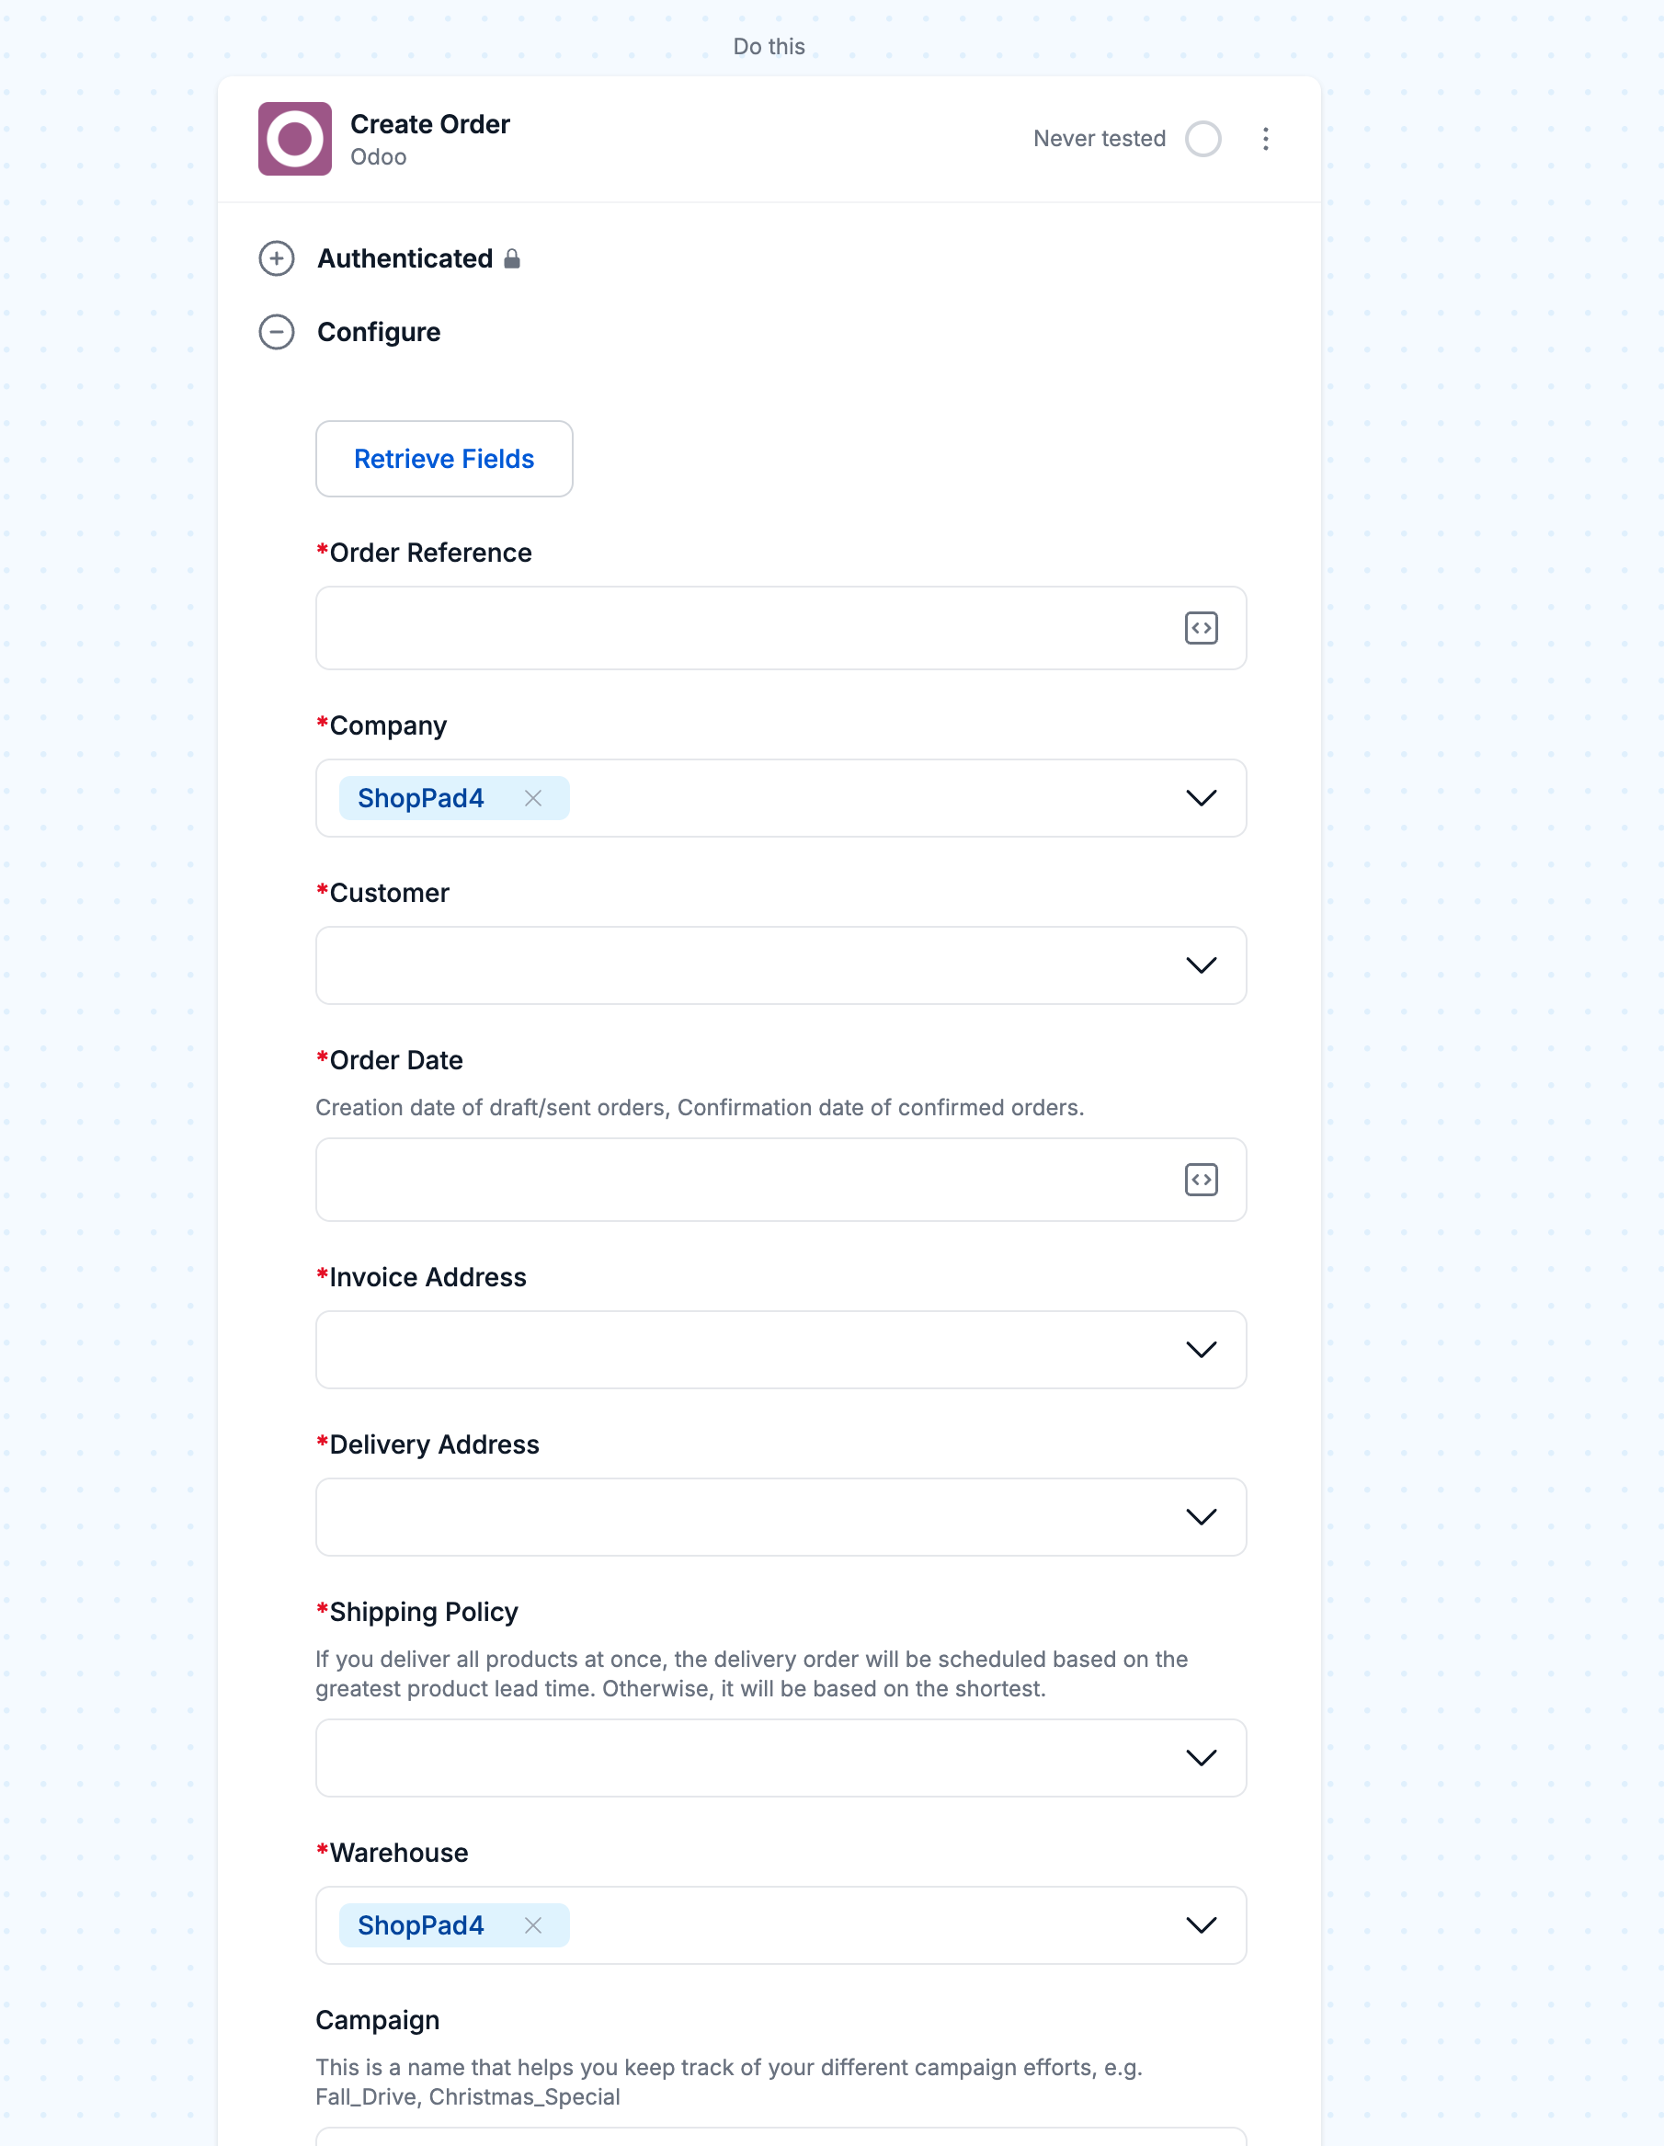Expand the Authenticated section
The width and height of the screenshot is (1664, 2146).
click(276, 258)
